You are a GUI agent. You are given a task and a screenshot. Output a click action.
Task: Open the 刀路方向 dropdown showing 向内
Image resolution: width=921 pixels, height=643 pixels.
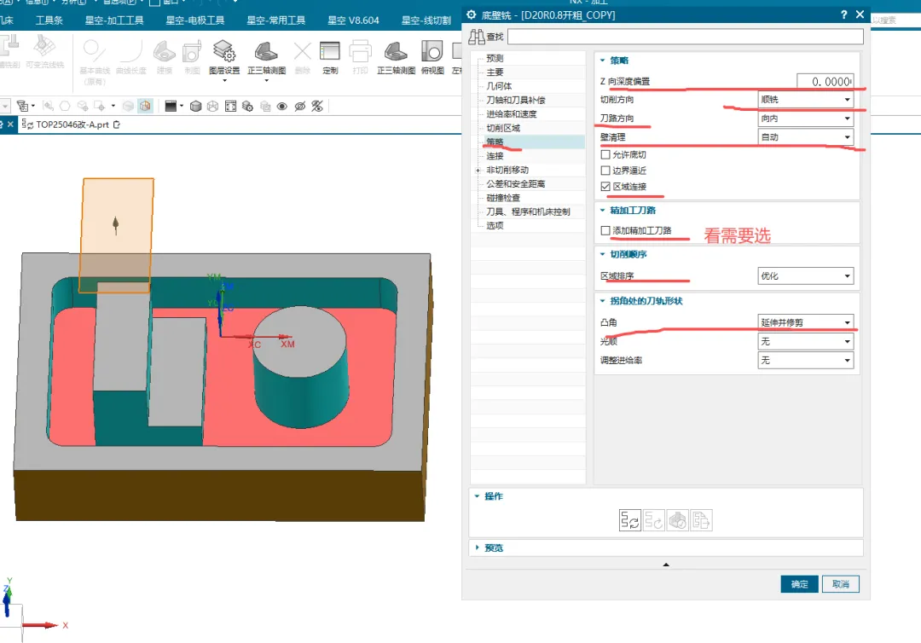[806, 119]
